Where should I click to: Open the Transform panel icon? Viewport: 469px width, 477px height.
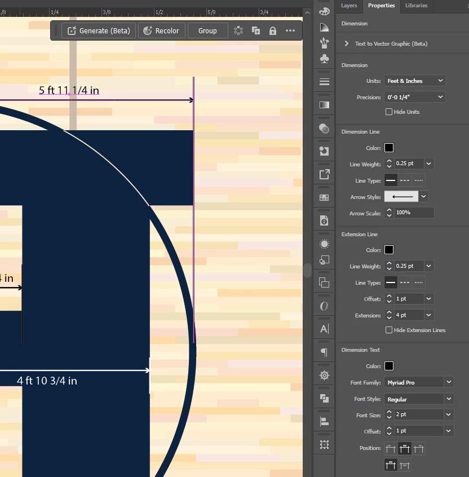click(x=324, y=445)
